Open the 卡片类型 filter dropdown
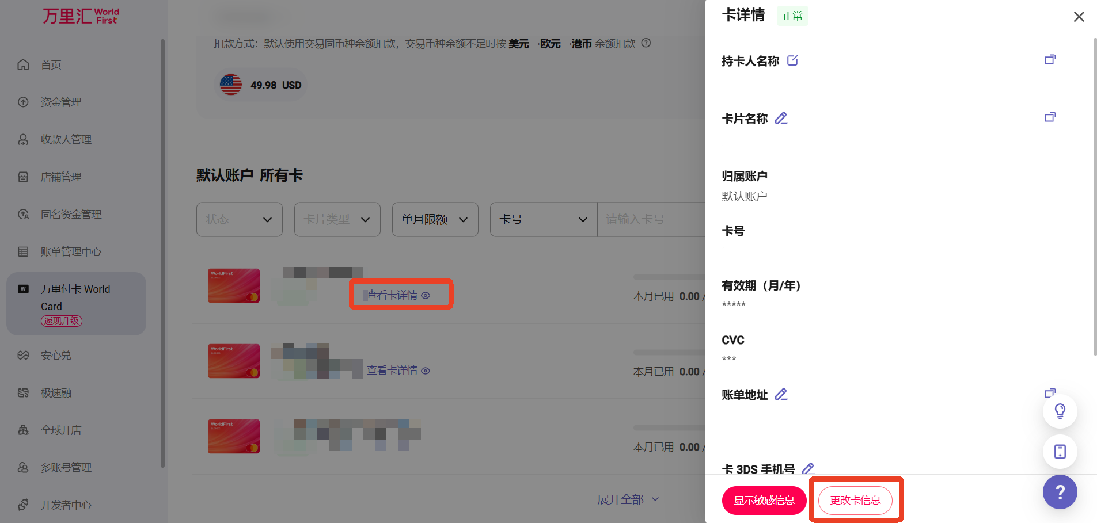The image size is (1097, 523). (337, 219)
